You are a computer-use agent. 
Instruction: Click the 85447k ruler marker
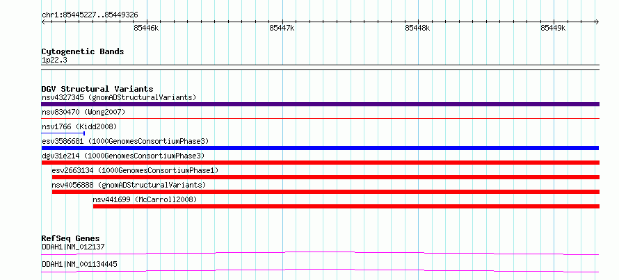pyautogui.click(x=282, y=28)
